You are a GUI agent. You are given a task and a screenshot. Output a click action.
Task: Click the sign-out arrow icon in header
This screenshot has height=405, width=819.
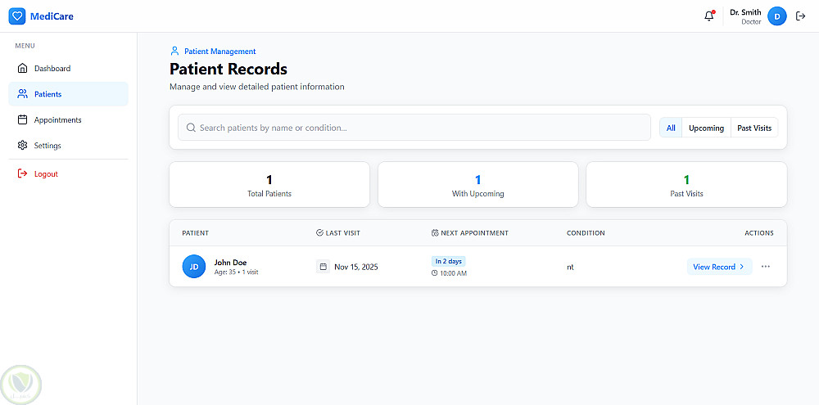coord(801,16)
